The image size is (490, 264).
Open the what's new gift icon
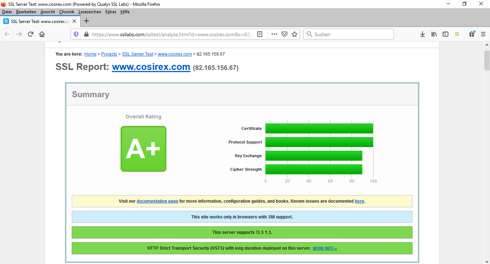tap(472, 34)
